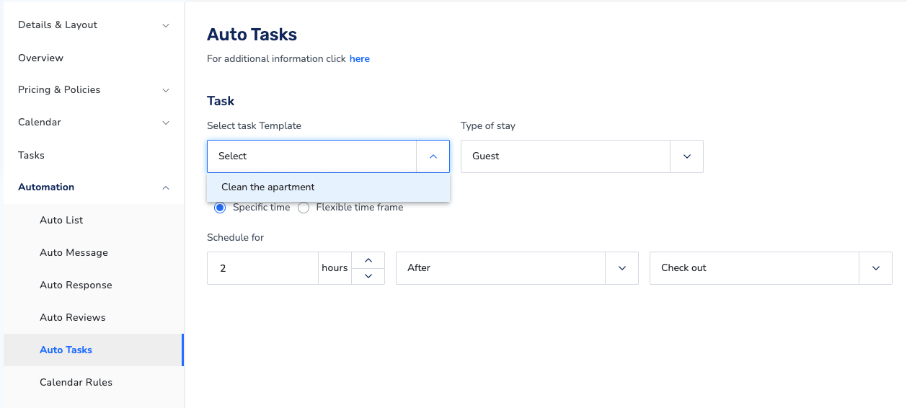This screenshot has height=408, width=907.
Task: Go to Auto Reviews page
Action: pyautogui.click(x=73, y=318)
